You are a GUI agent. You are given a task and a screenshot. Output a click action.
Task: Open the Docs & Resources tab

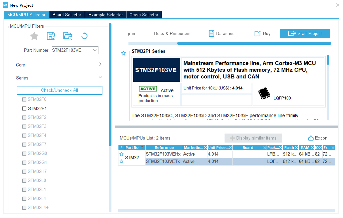click(x=172, y=33)
